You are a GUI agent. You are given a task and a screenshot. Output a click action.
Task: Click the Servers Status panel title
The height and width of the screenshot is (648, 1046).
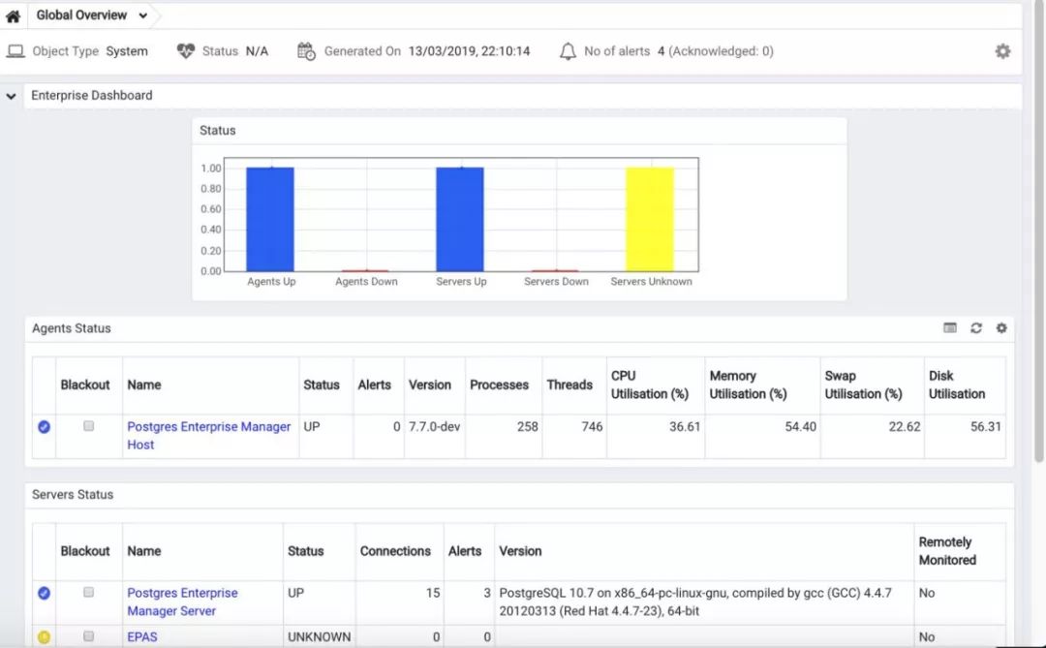[x=73, y=495]
